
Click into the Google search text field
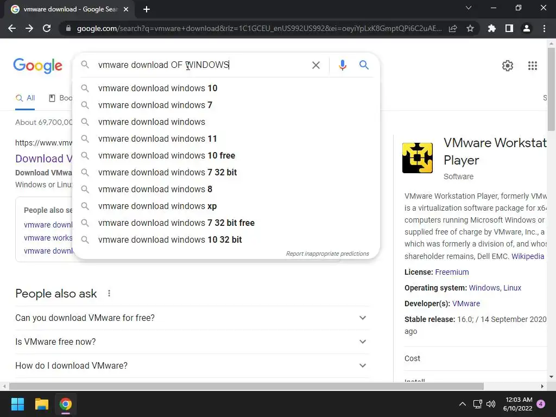[202, 65]
